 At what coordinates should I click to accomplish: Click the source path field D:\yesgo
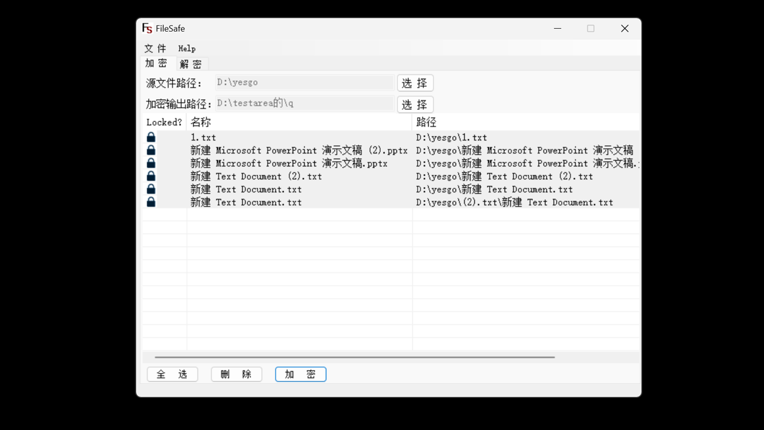click(x=304, y=82)
